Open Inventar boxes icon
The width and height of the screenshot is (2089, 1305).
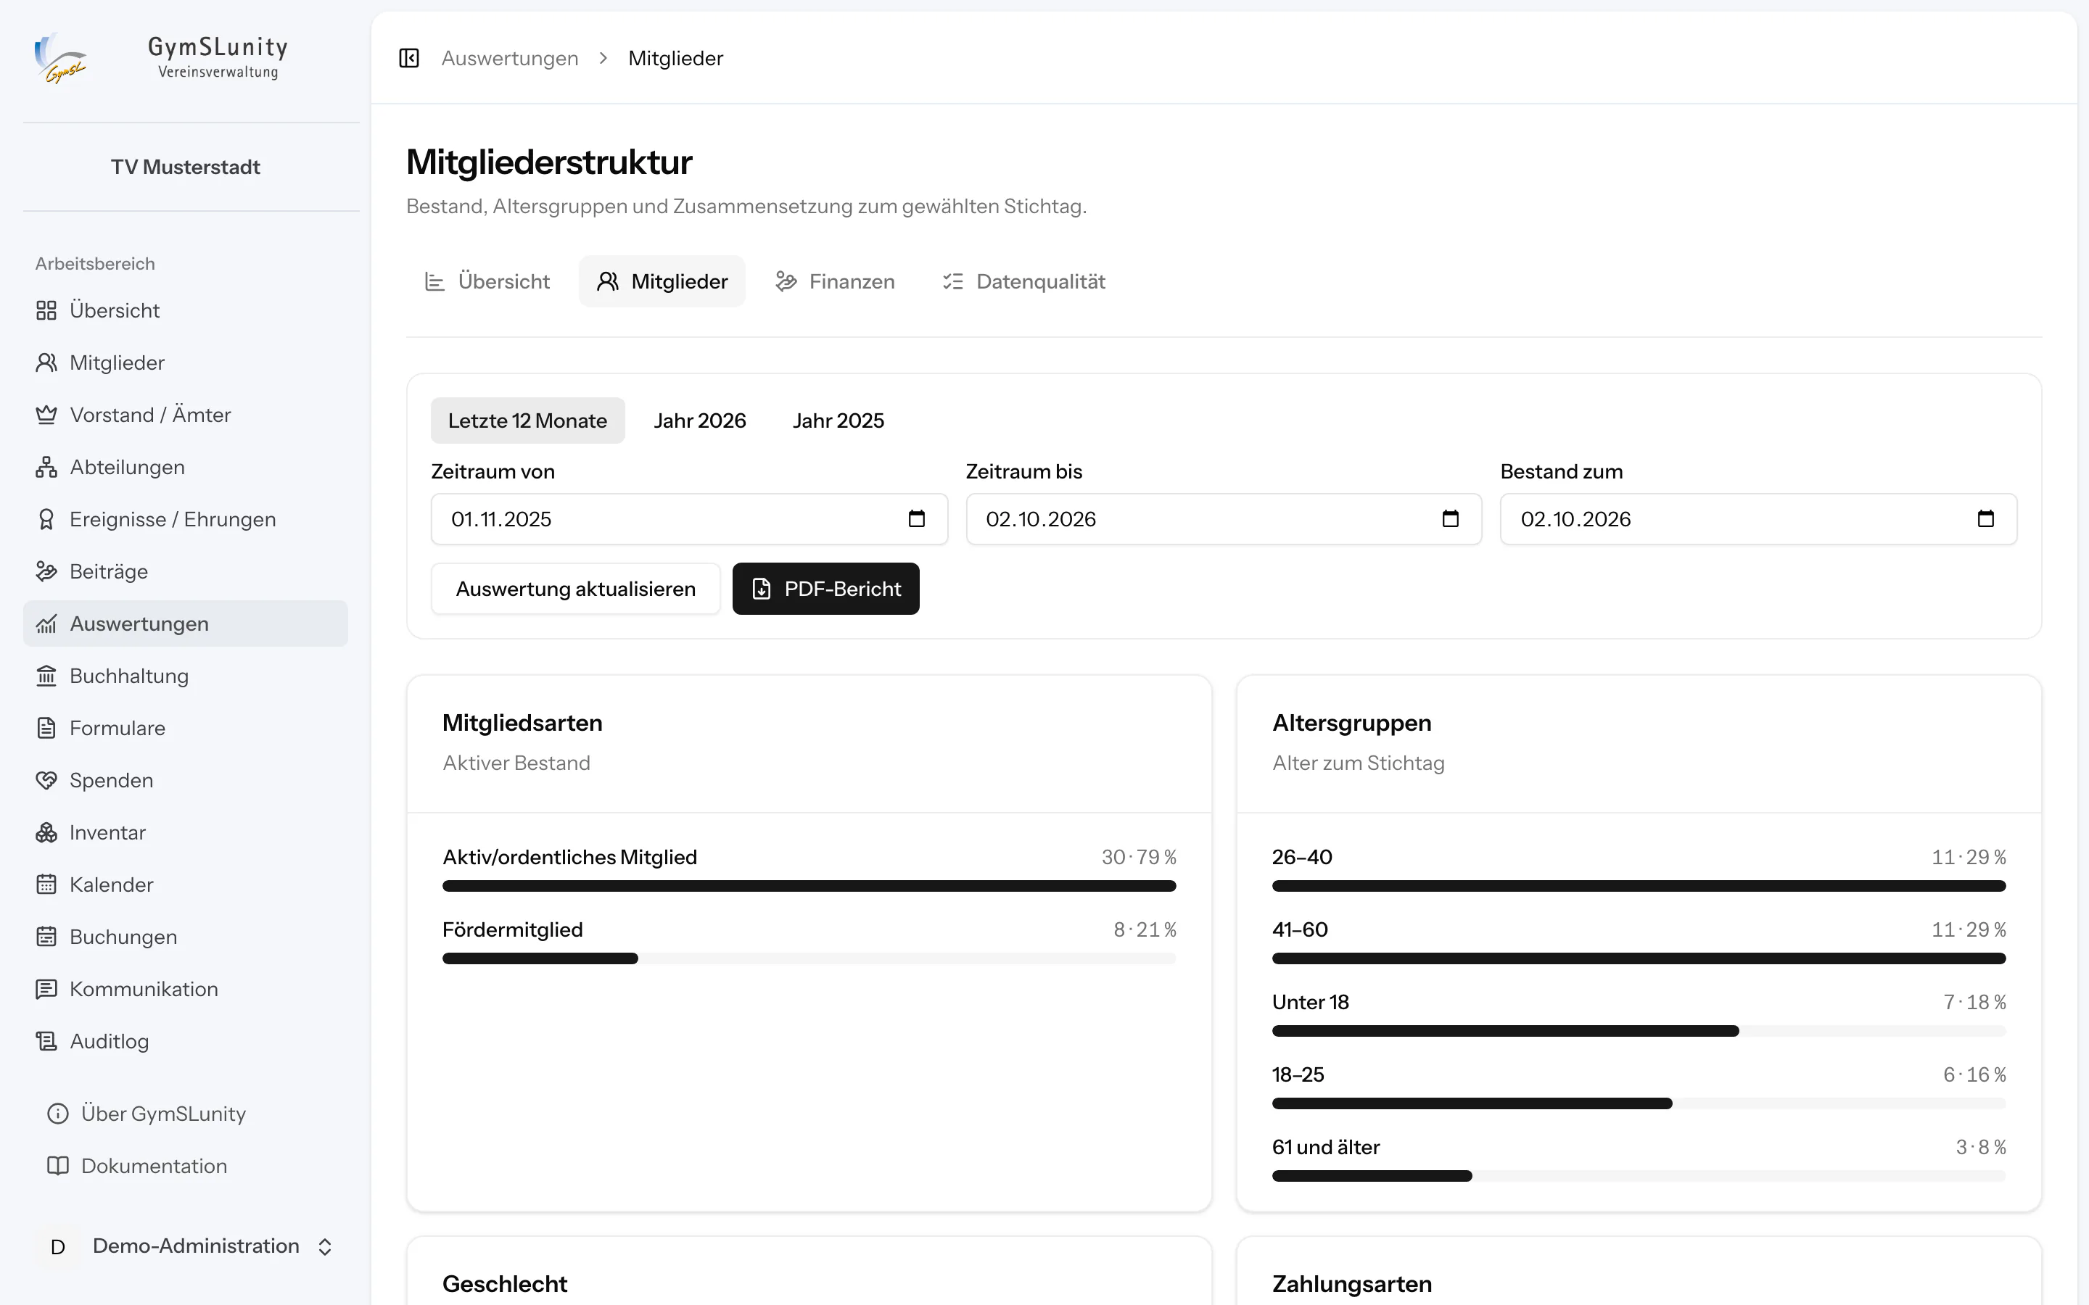click(46, 833)
